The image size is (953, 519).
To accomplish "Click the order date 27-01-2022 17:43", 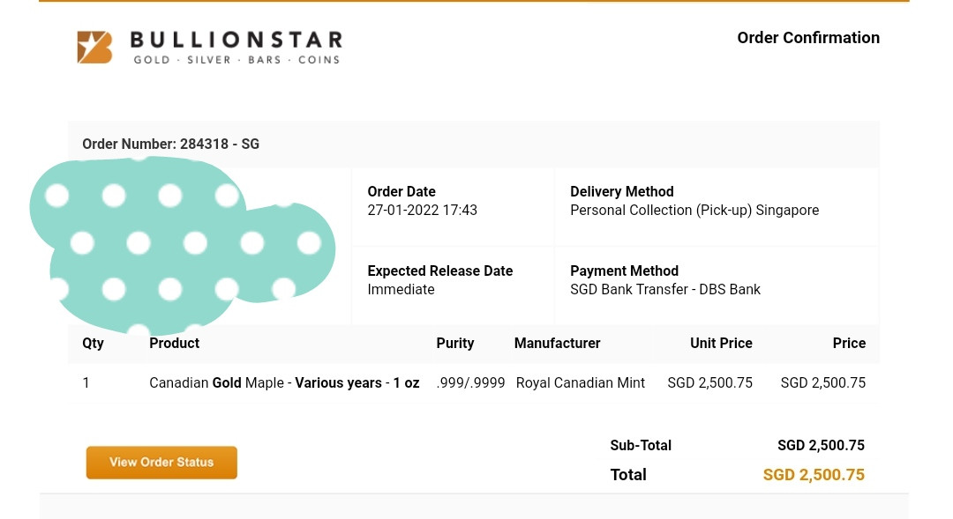I will pyautogui.click(x=422, y=211).
